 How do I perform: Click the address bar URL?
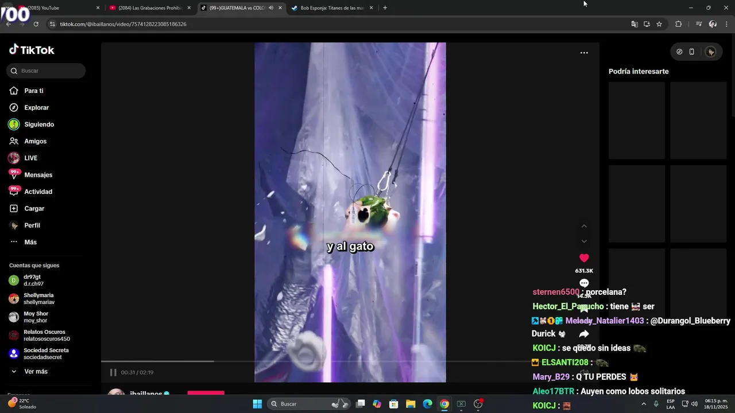pyautogui.click(x=123, y=24)
